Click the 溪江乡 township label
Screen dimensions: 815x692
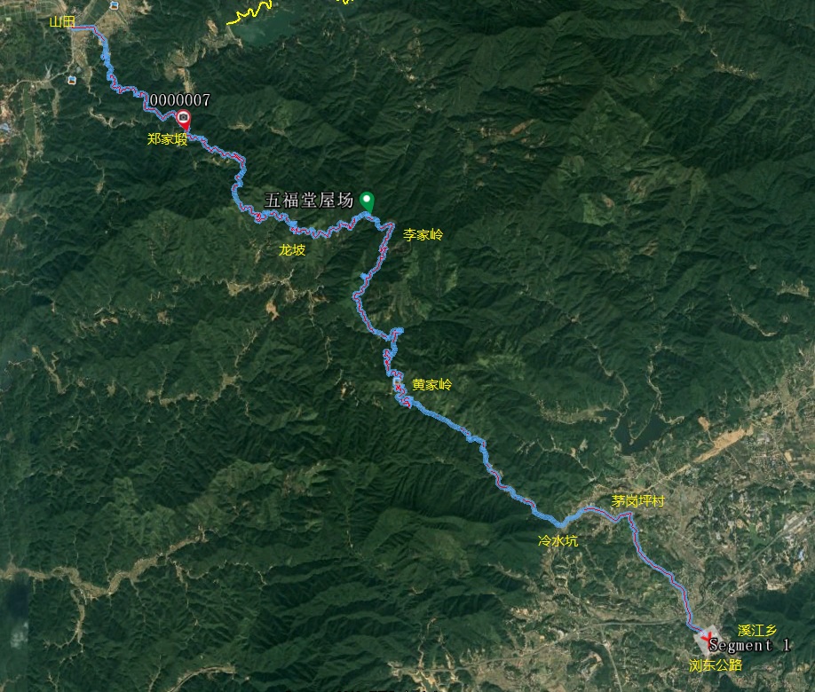757,630
